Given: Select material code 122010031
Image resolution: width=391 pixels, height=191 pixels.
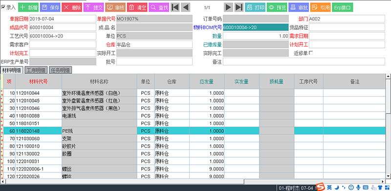Looking at the screenshot, I should (39, 161).
